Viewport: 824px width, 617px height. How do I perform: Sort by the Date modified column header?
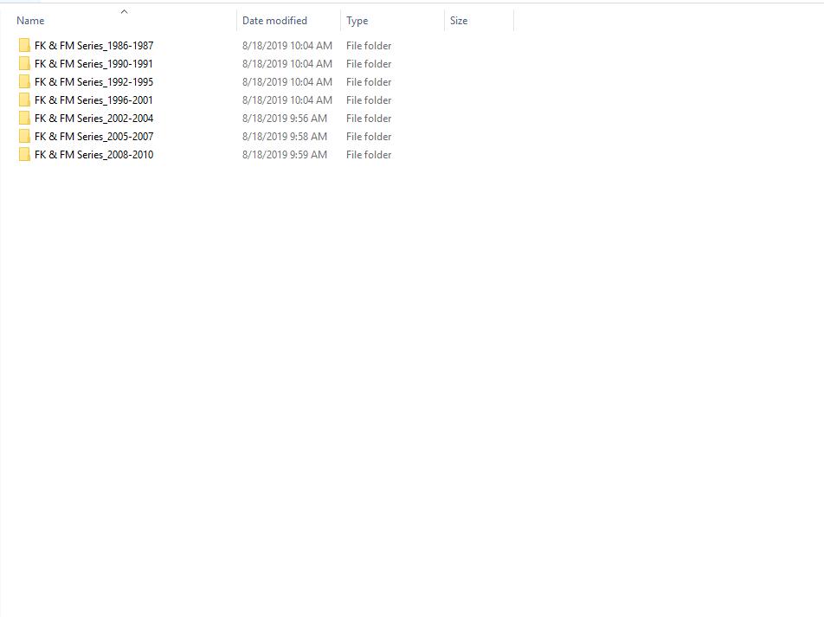[x=274, y=21]
